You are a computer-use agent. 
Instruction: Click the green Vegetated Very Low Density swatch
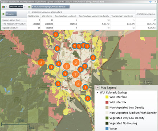[107, 118]
